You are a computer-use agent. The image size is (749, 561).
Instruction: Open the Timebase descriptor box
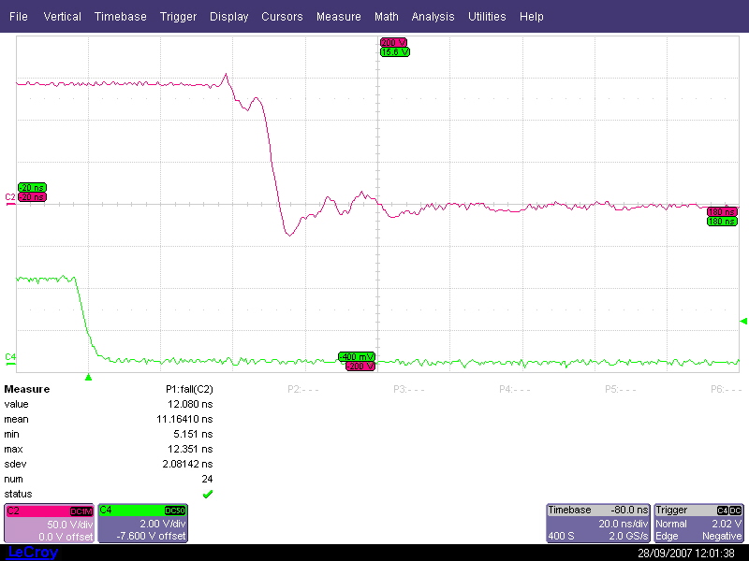(598, 524)
